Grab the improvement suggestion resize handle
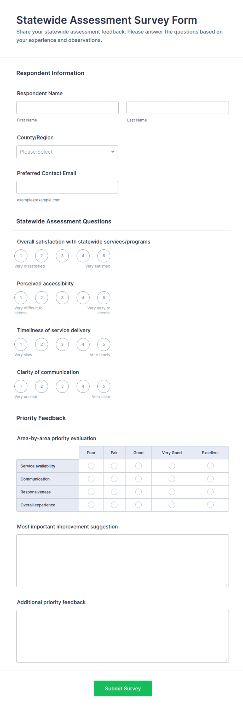The image size is (243, 709). click(226, 584)
